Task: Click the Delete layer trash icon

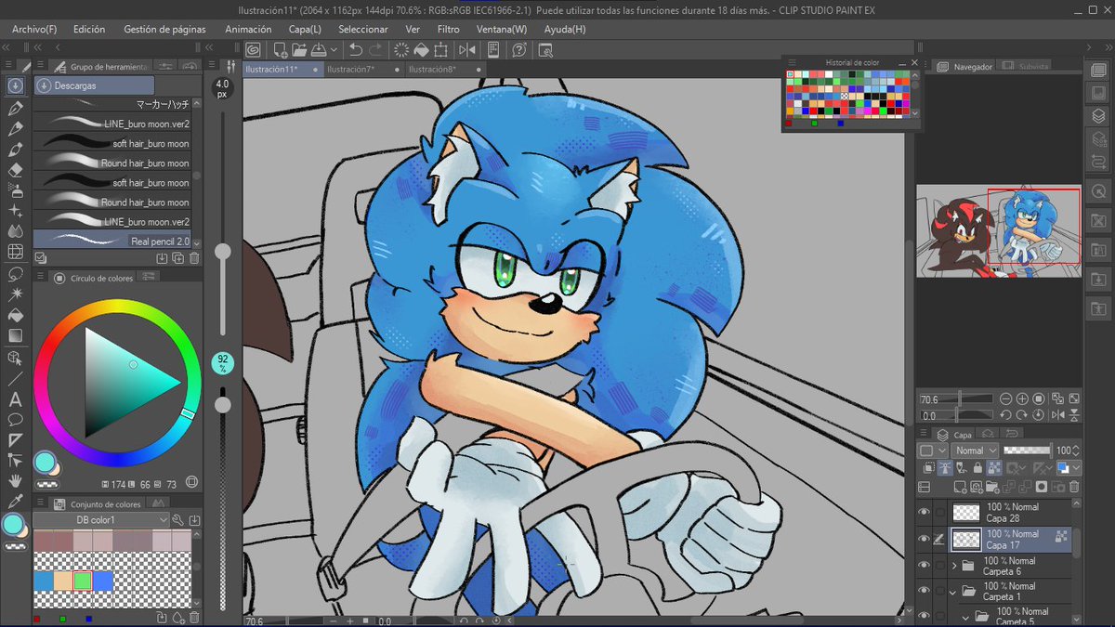Action: tap(1075, 487)
